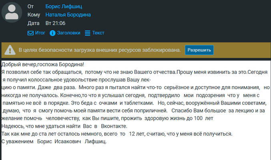Viewport: 271px width, 160px height.
Task: Click the date value Вт 21:06
Action: tap(55, 23)
